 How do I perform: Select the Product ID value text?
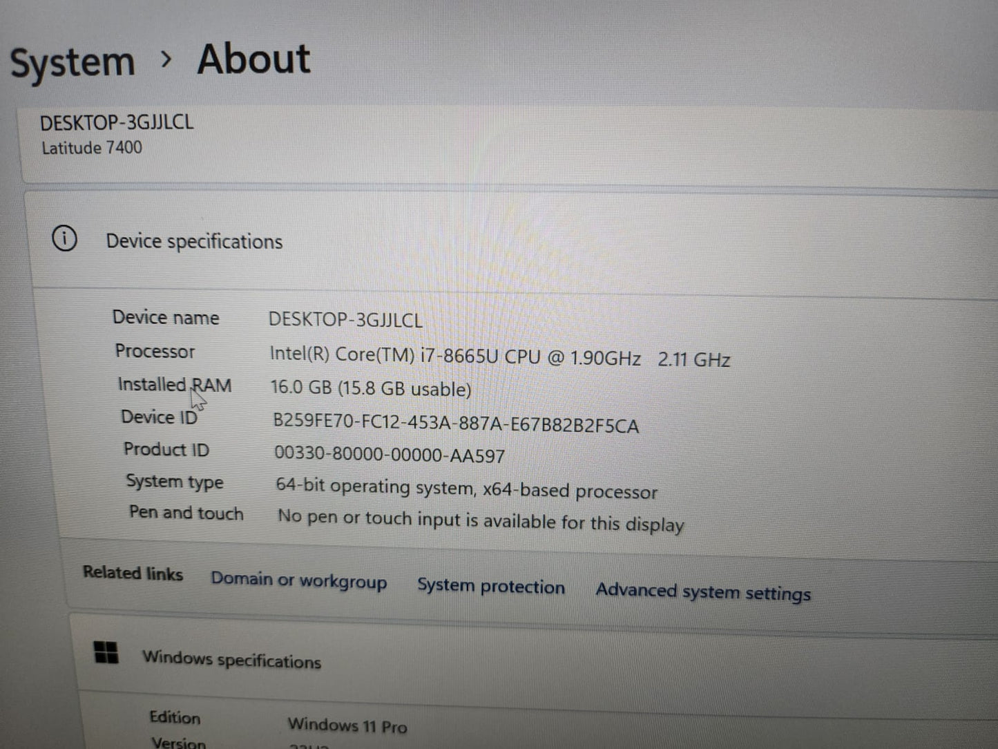click(x=389, y=455)
